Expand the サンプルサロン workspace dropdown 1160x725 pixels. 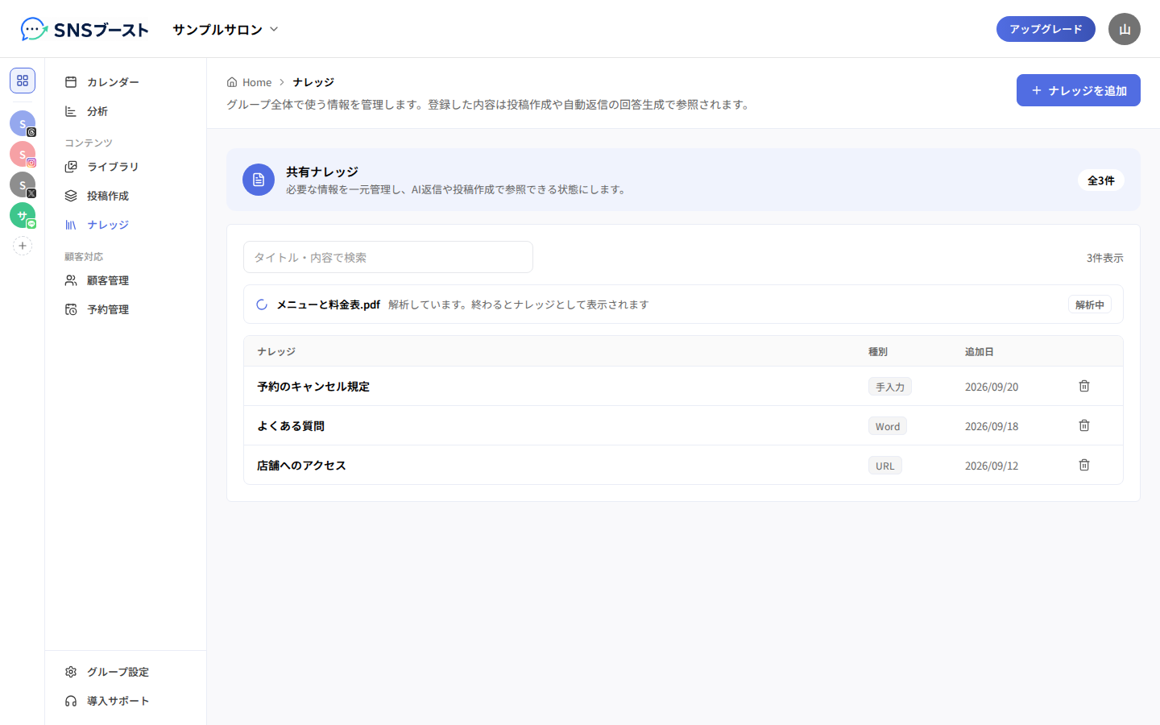tap(226, 29)
